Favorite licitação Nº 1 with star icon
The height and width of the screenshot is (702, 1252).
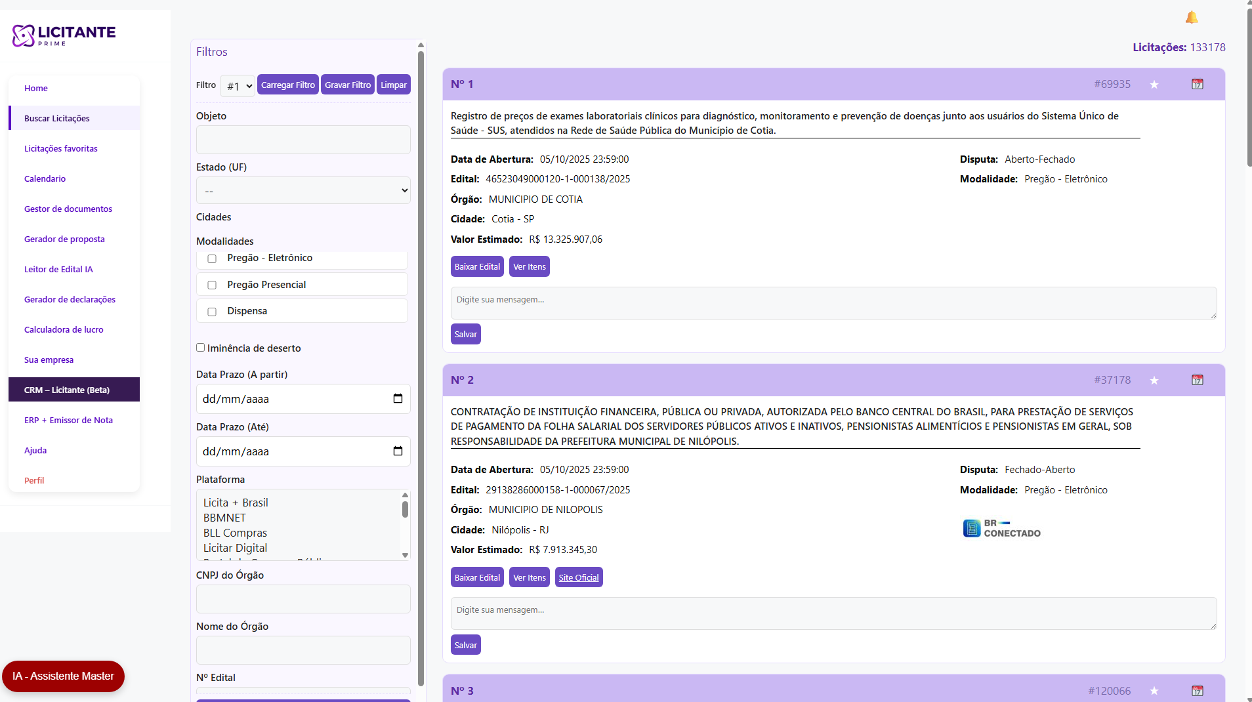click(x=1154, y=85)
